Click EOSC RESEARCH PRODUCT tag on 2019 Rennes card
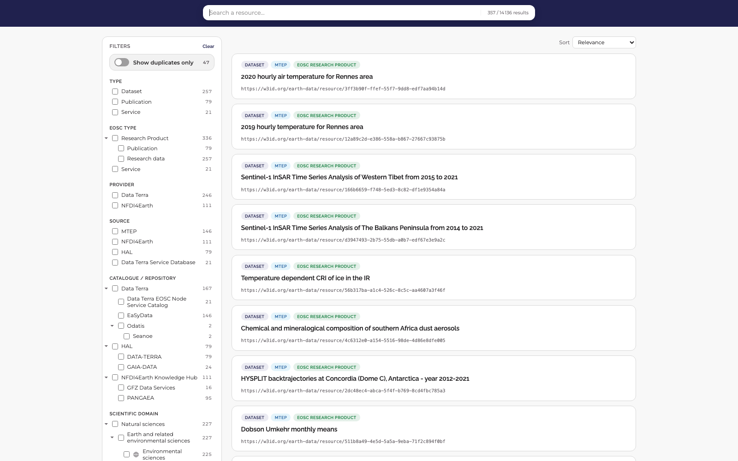The height and width of the screenshot is (461, 738). click(x=327, y=116)
